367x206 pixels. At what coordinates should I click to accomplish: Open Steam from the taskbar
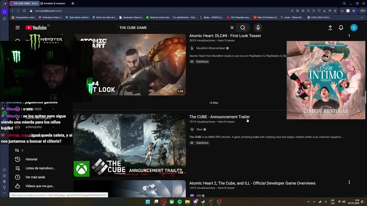pyautogui.click(x=203, y=202)
